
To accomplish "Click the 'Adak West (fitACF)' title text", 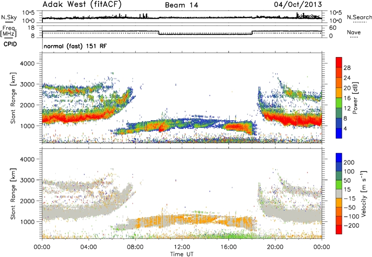I will 82,5.
